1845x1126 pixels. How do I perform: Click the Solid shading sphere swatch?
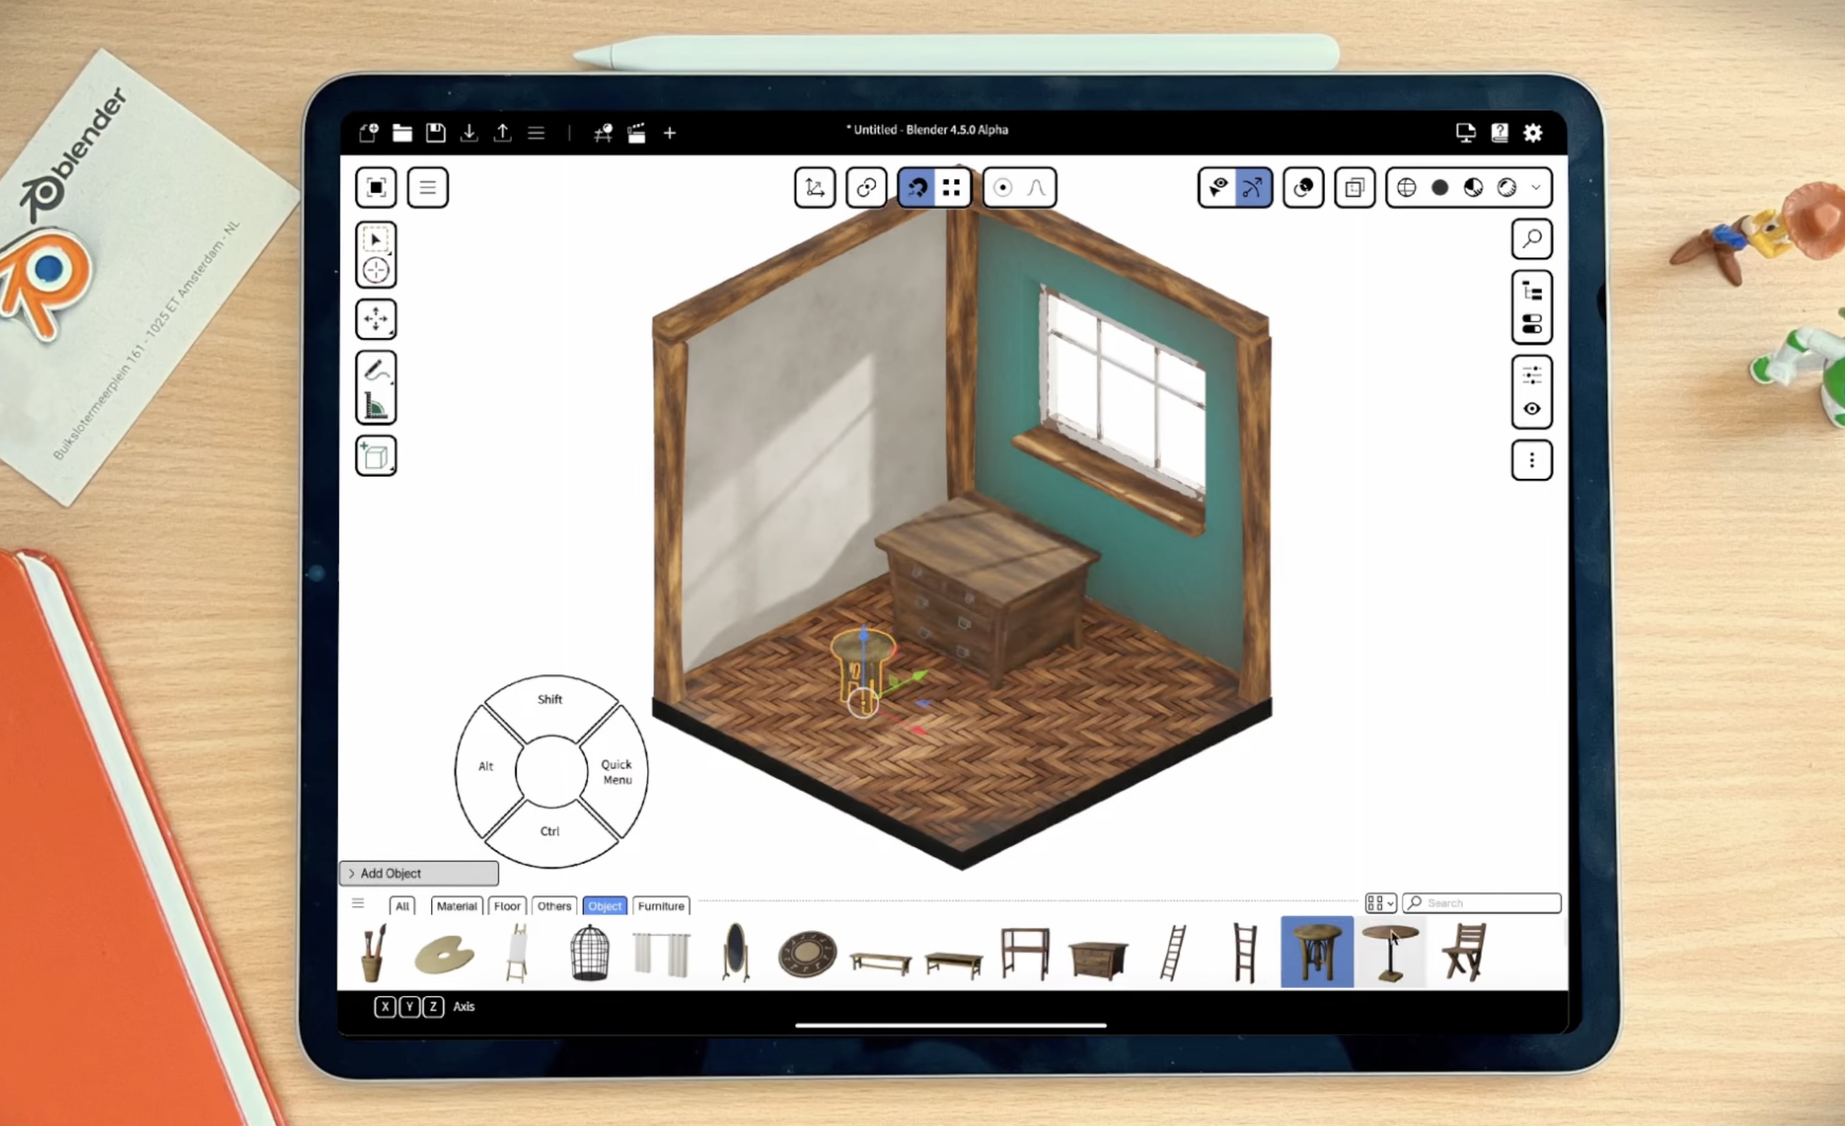[x=1440, y=187]
